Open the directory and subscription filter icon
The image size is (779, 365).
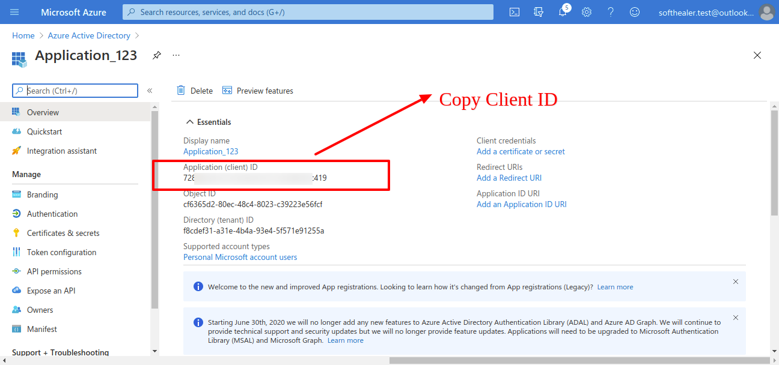pos(539,12)
